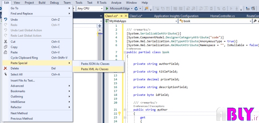The width and height of the screenshot is (259, 123).
Task: Click the Microsoft Edge start button label
Action: [x=120, y=8]
